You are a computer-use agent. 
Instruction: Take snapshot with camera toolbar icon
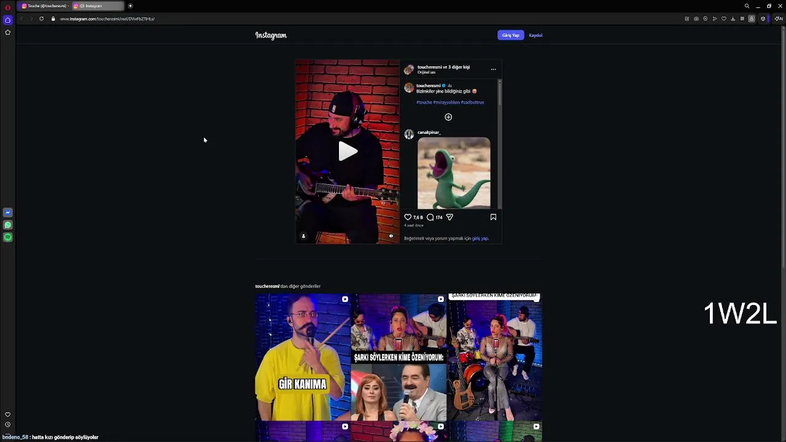(x=696, y=19)
